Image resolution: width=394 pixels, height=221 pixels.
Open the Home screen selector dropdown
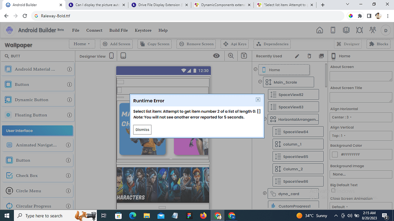point(82,44)
